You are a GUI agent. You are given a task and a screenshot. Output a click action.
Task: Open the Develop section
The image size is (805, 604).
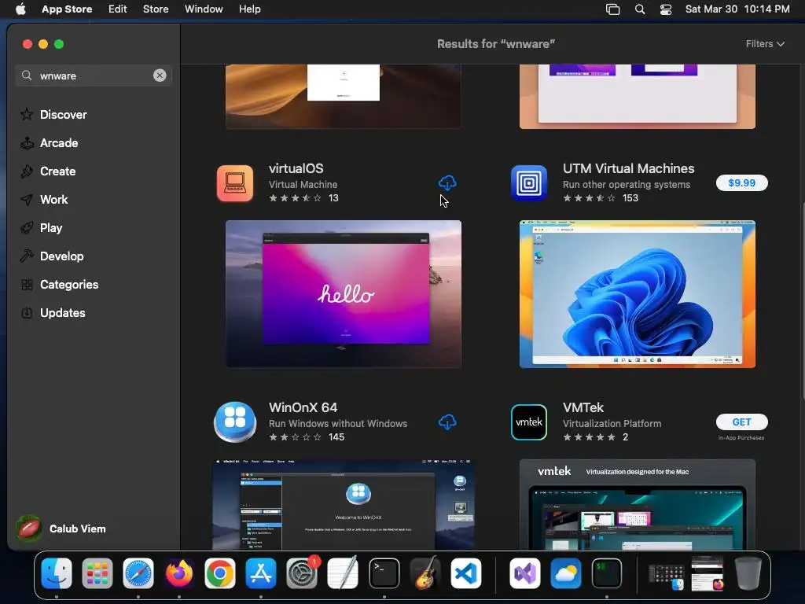61,256
